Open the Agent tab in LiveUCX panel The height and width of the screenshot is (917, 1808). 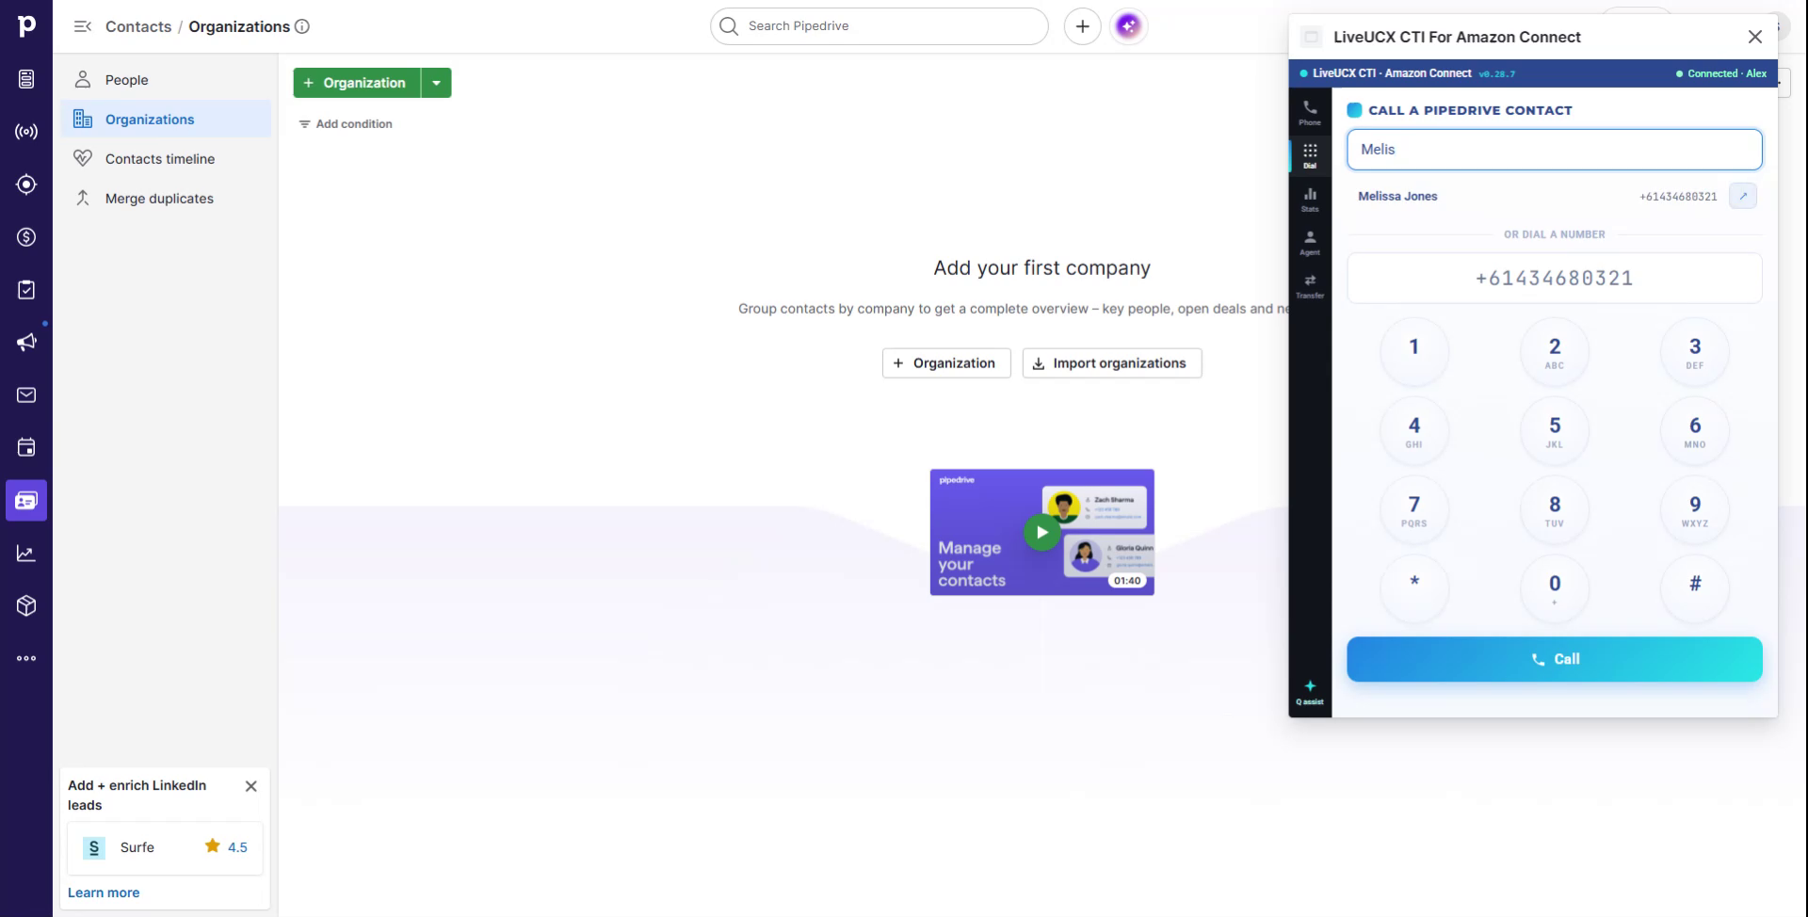pos(1310,242)
